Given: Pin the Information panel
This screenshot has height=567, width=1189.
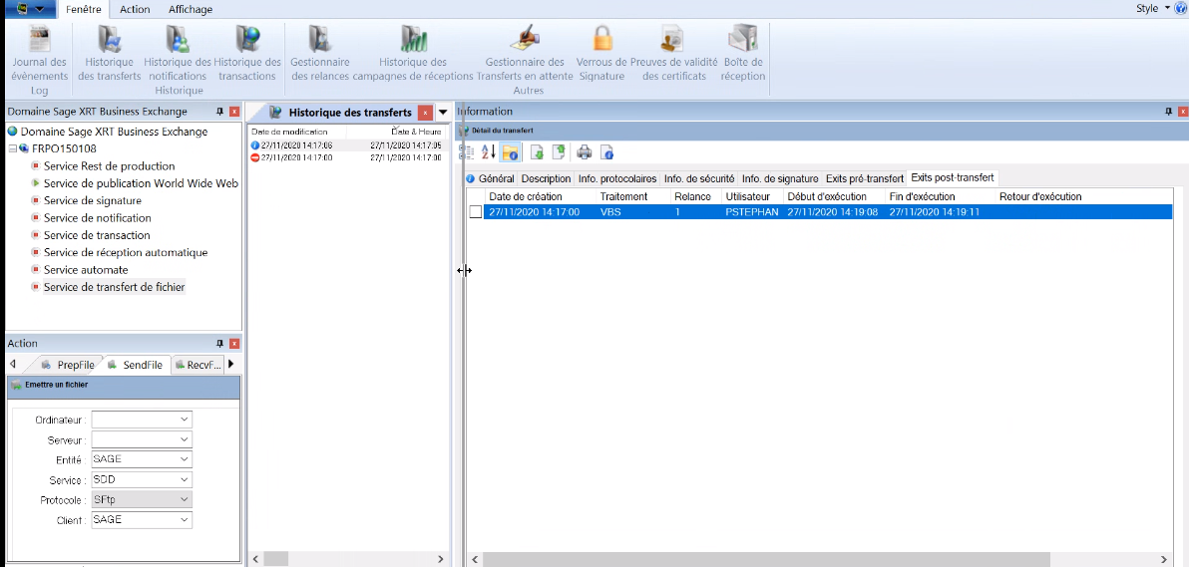Looking at the screenshot, I should [x=1169, y=112].
